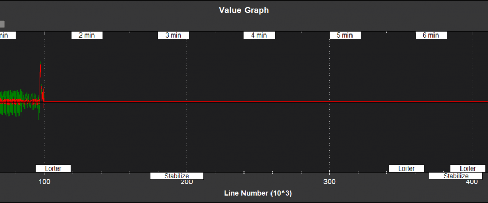Select the Stabilize label near 200

coord(177,176)
